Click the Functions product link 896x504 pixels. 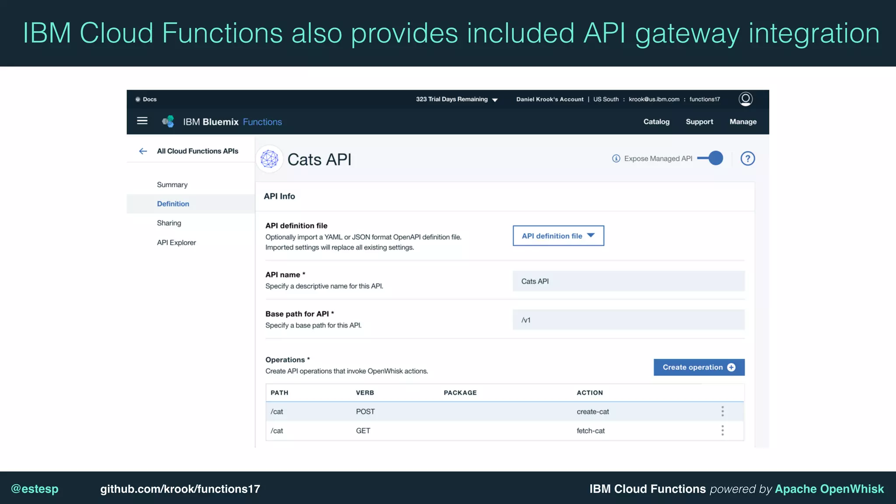tap(262, 122)
